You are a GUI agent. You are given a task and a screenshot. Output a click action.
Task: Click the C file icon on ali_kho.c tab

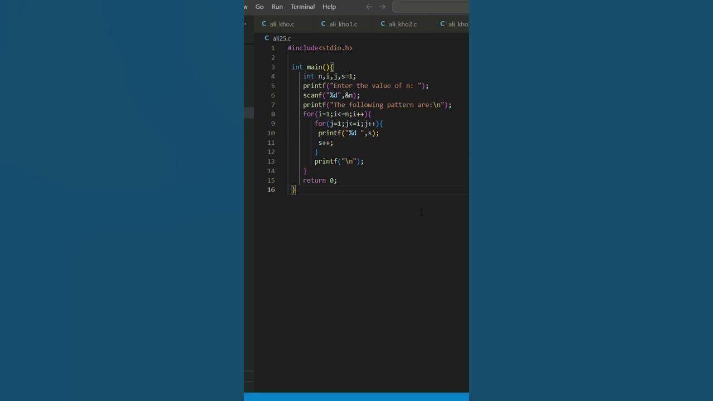coord(264,24)
